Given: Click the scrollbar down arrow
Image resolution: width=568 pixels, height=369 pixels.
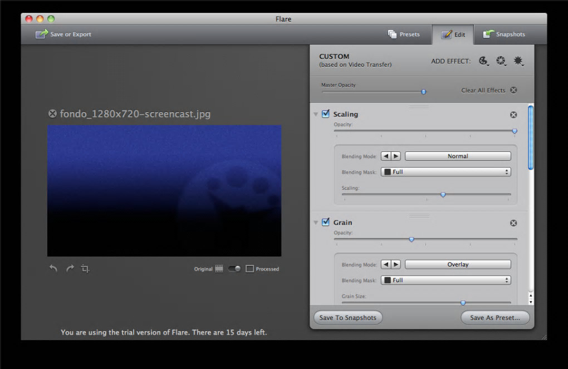Looking at the screenshot, I should point(531,302).
